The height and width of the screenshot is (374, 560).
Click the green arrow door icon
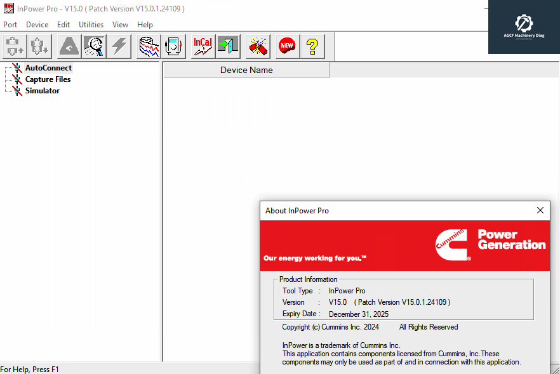click(228, 46)
